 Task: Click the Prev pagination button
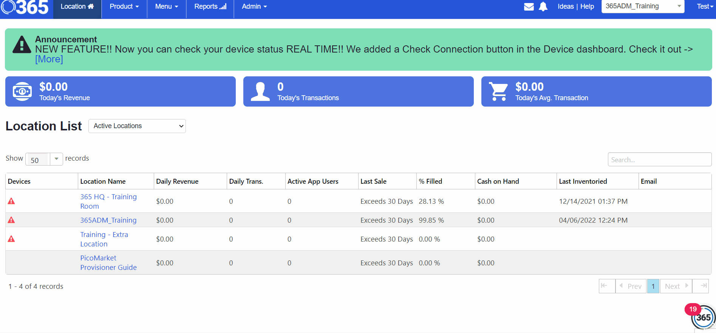pyautogui.click(x=631, y=286)
